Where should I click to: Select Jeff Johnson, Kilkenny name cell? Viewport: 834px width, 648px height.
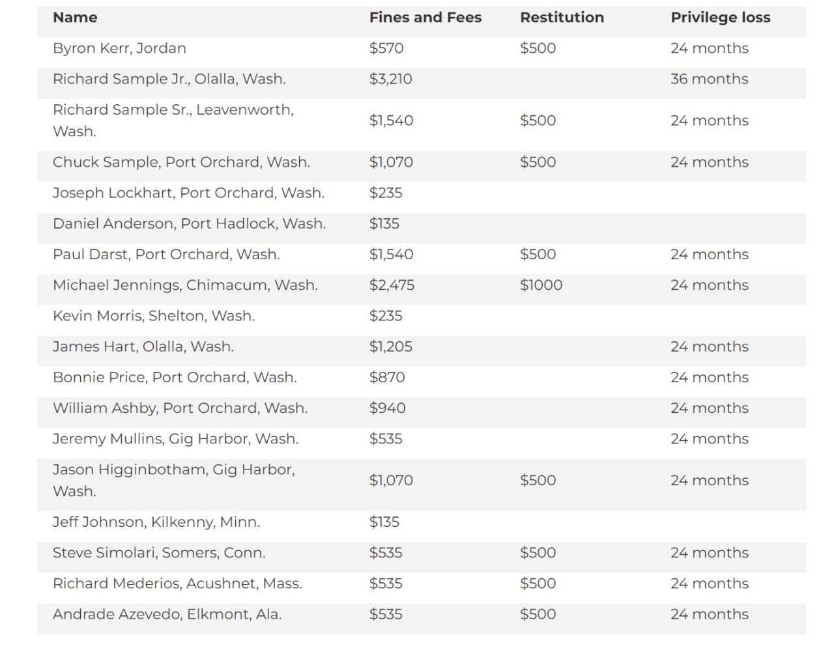pyautogui.click(x=156, y=522)
